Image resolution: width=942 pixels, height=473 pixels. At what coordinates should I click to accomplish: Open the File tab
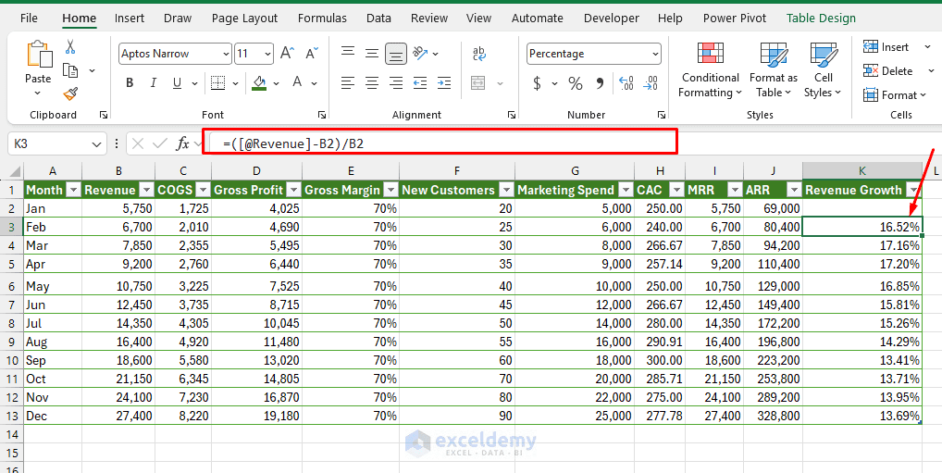[29, 18]
